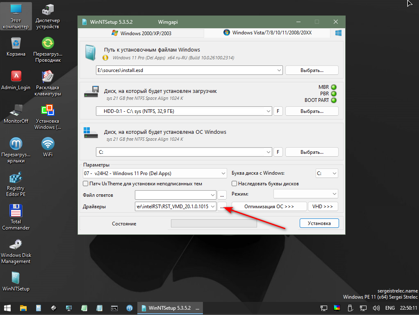This screenshot has width=419, height=315.
Task: Open the Total Commander desktop icon
Action: pos(16,212)
